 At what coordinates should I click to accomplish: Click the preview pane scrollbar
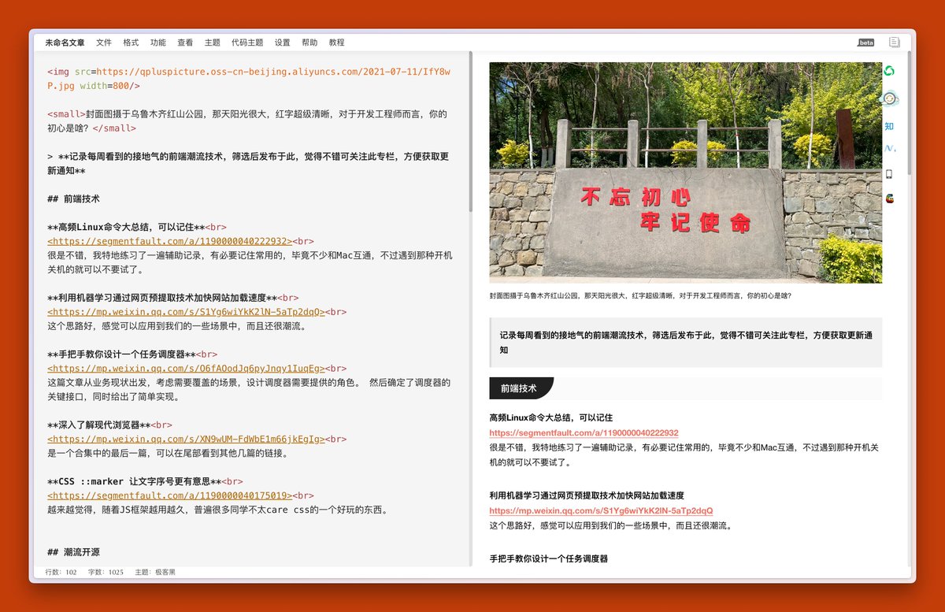[x=909, y=114]
